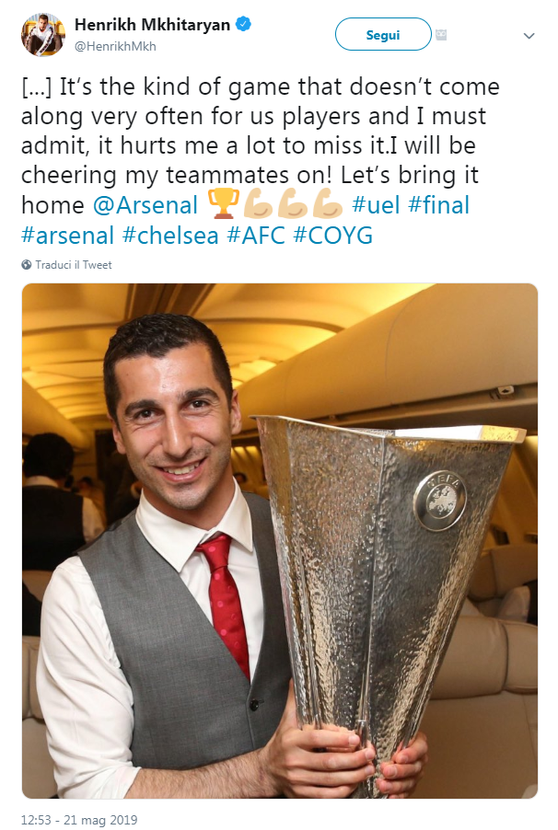Open the Henrikh Mkhitaryan display name link
Image resolution: width=558 pixels, height=830 pixels.
click(x=152, y=24)
